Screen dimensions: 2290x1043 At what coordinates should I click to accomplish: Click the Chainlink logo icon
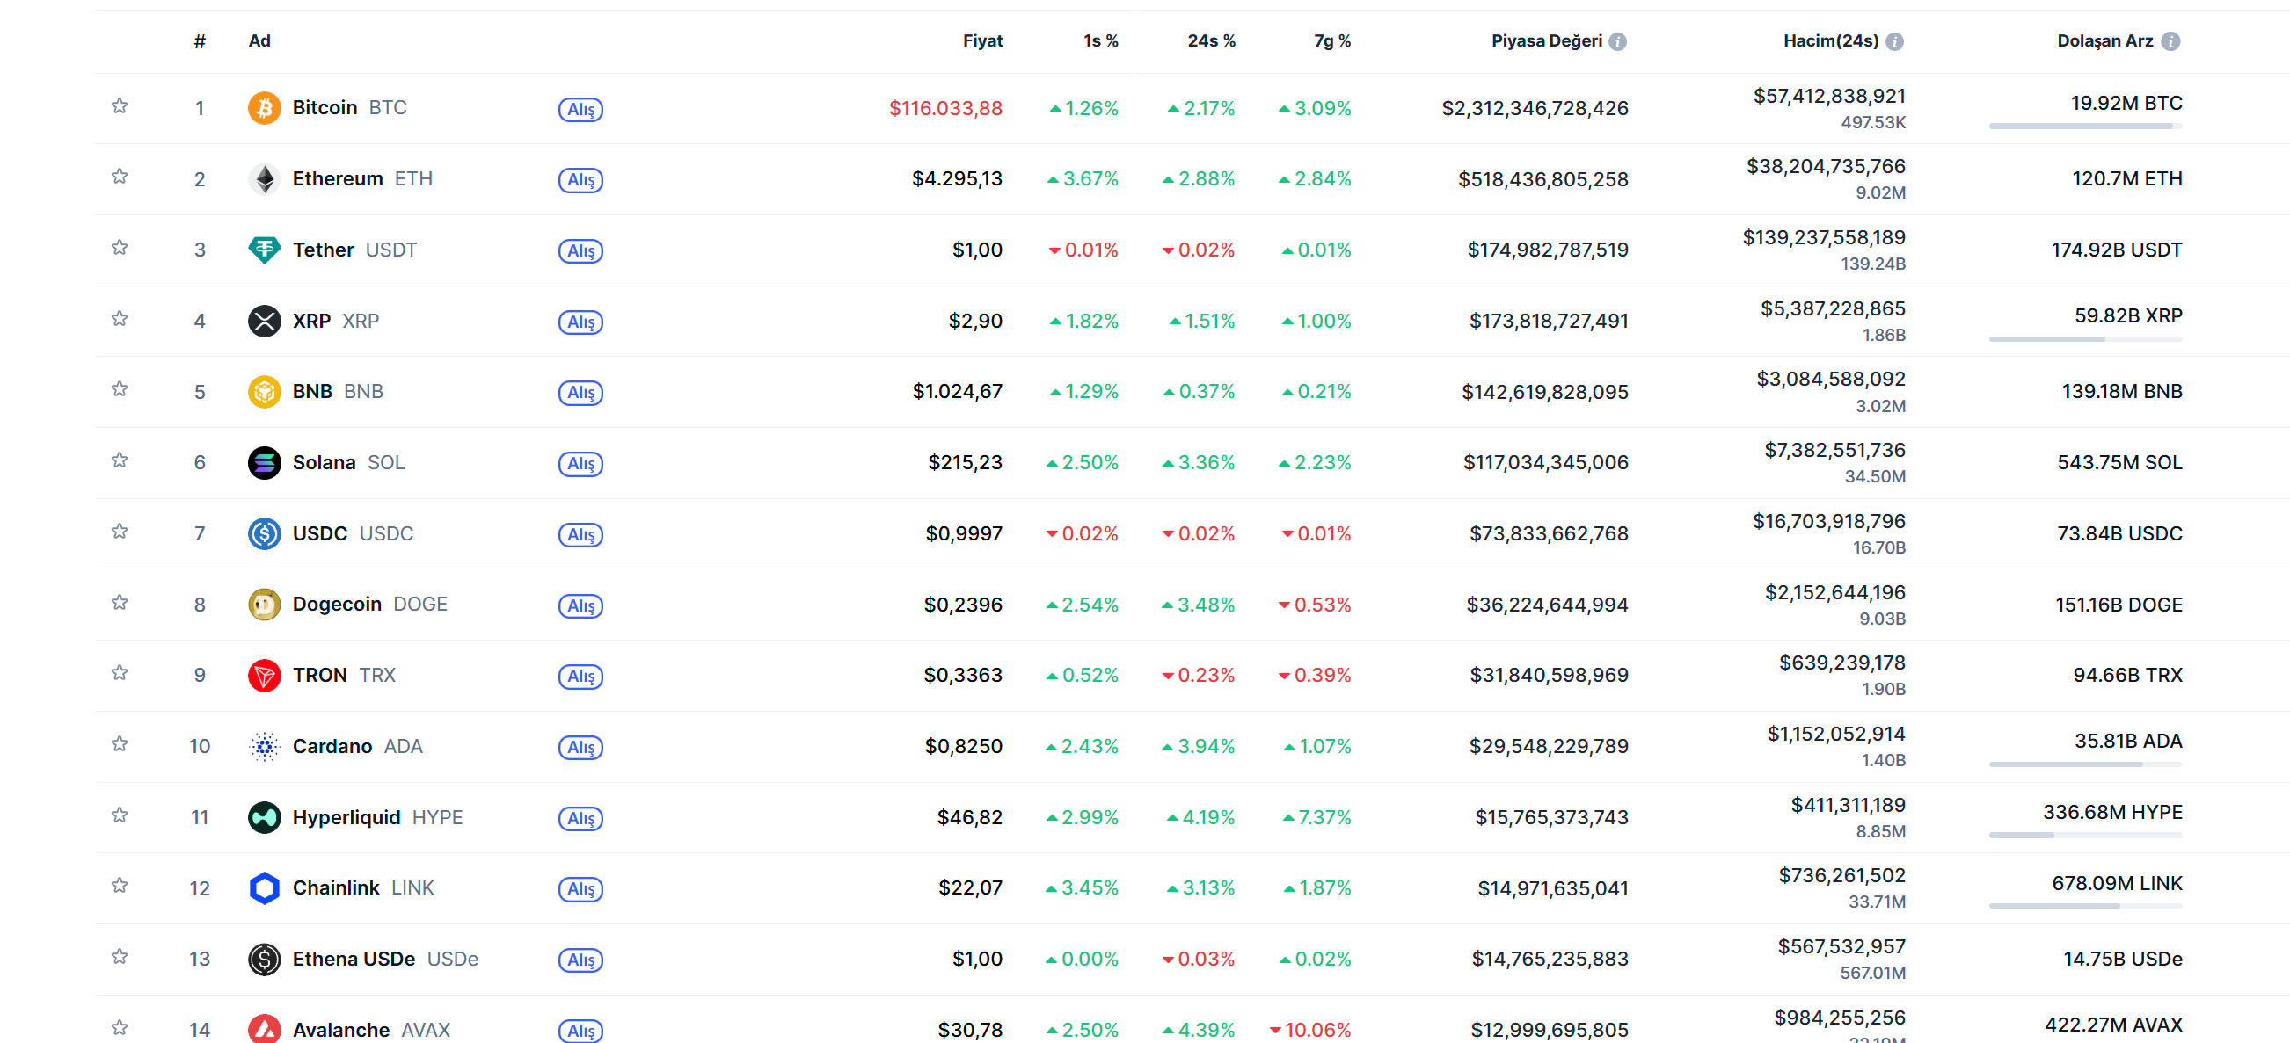[x=264, y=887]
